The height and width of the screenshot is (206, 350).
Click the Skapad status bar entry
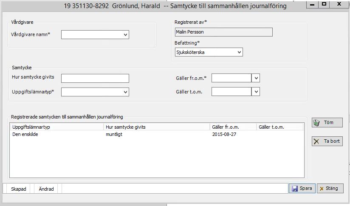tap(19, 189)
